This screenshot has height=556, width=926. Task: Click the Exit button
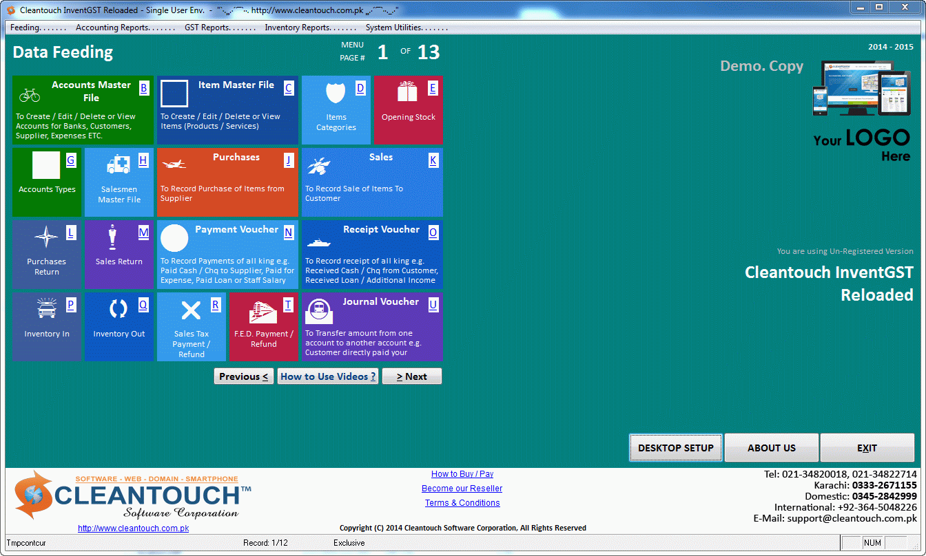(867, 448)
